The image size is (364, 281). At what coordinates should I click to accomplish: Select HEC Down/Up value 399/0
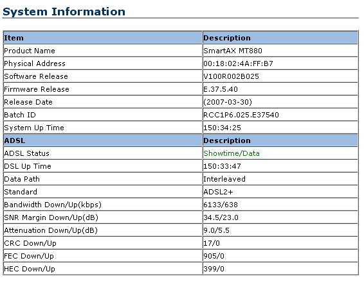tap(214, 269)
